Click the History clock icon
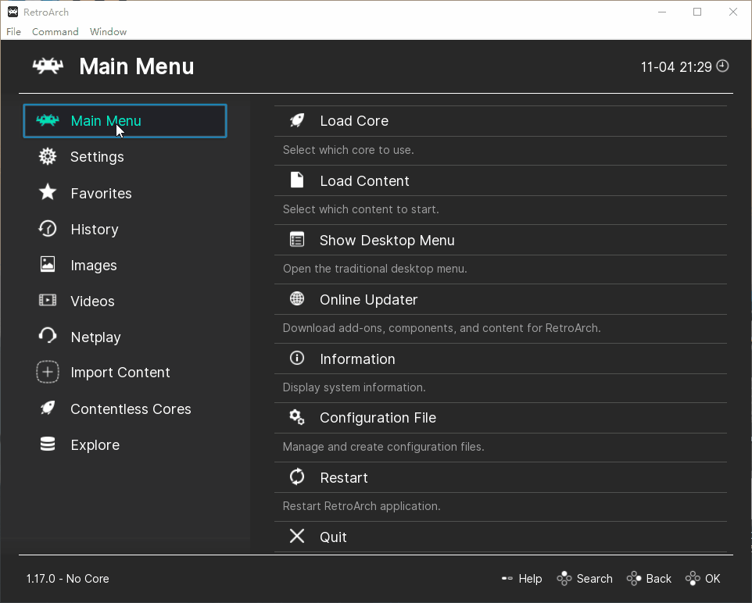The image size is (752, 603). [x=48, y=229]
